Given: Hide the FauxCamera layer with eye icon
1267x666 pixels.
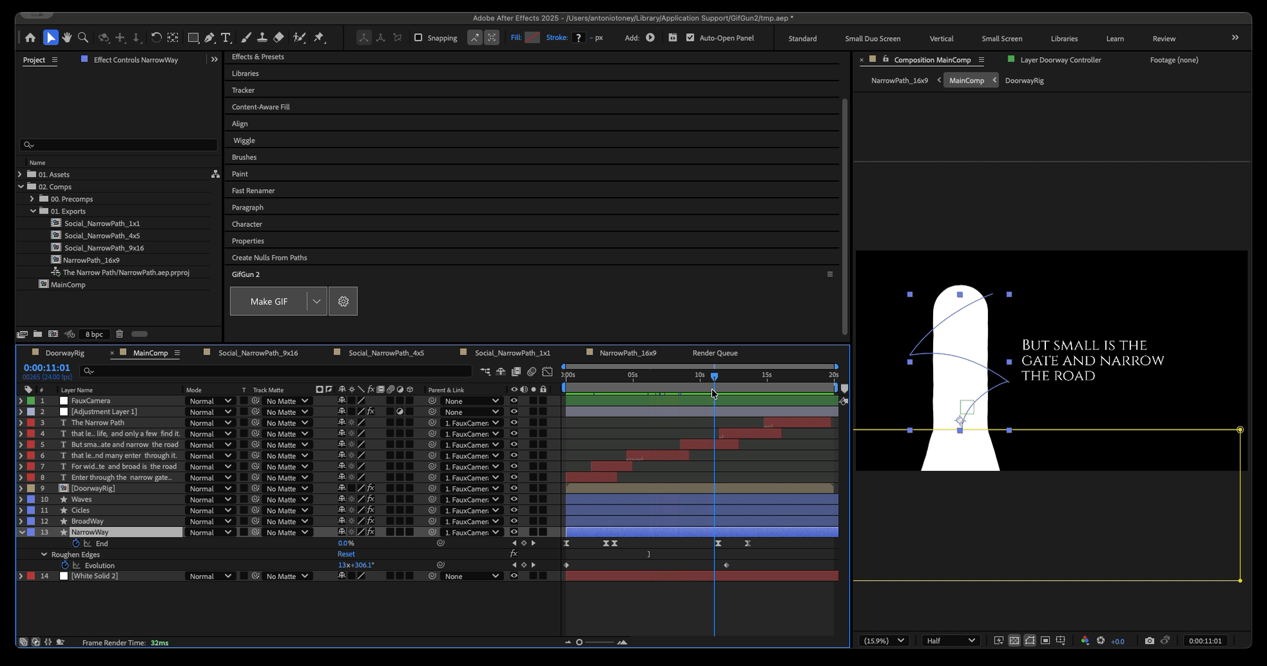Looking at the screenshot, I should coord(514,401).
